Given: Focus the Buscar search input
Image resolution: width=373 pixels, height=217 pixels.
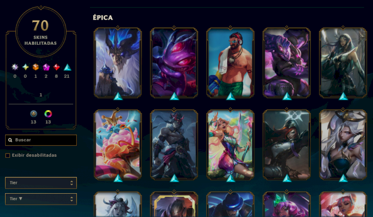Looking at the screenshot, I should coord(41,140).
